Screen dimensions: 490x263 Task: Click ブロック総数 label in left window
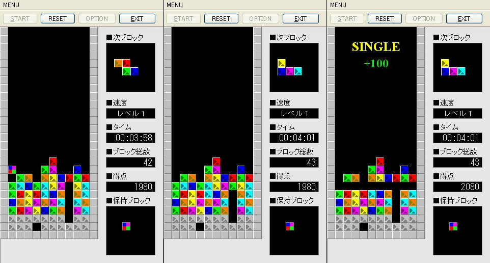128,152
